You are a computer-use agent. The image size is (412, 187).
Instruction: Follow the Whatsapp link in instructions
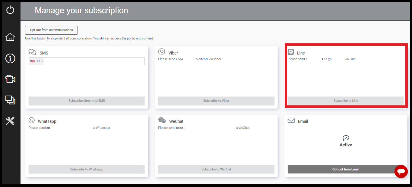(x=103, y=128)
